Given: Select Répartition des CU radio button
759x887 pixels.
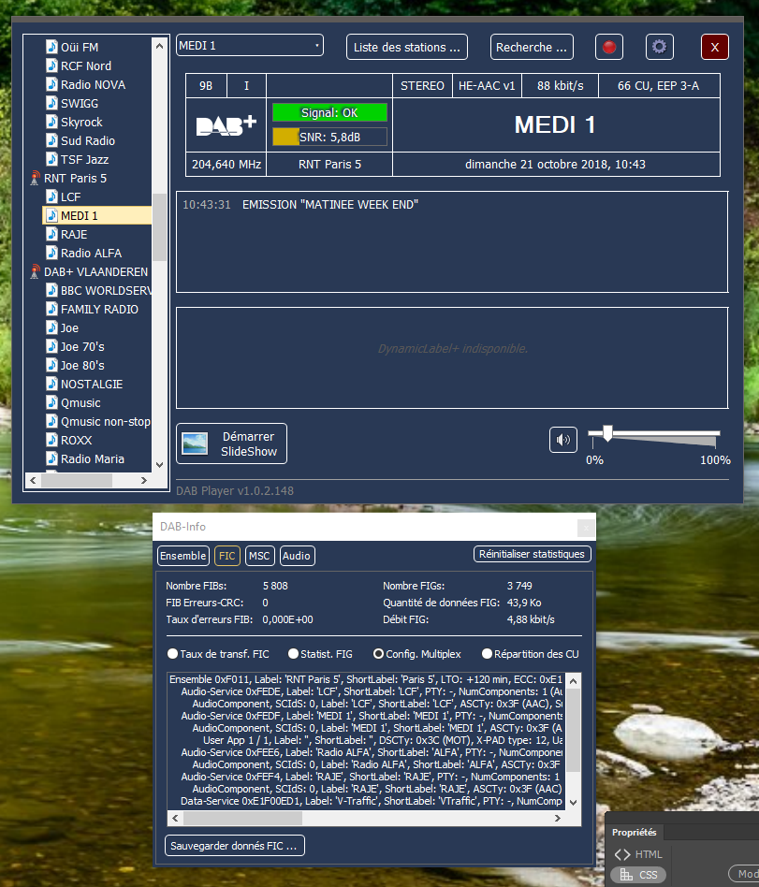Looking at the screenshot, I should [x=487, y=653].
